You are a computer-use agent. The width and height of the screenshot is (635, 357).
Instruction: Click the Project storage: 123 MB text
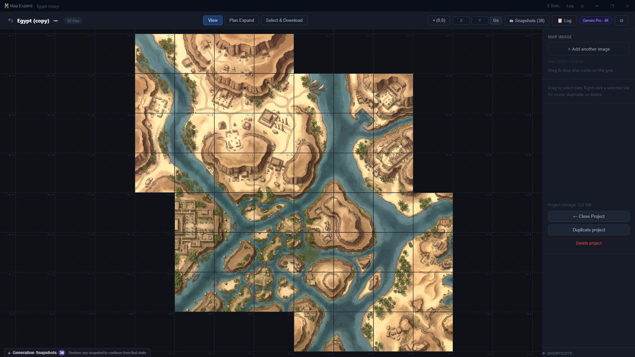click(x=570, y=205)
